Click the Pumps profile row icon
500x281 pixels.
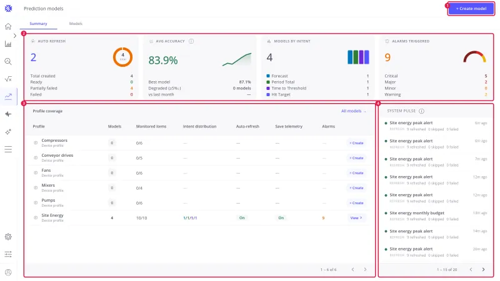point(36,202)
